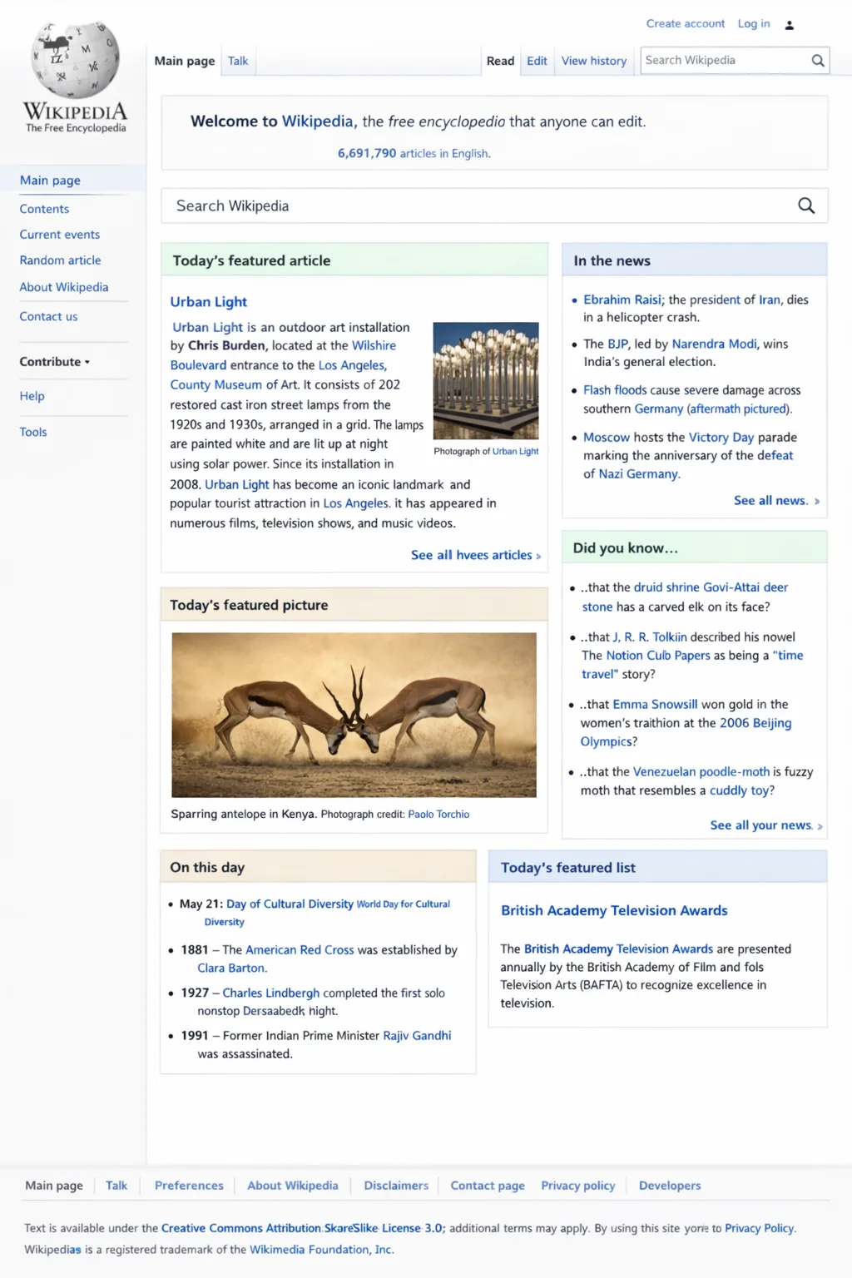The height and width of the screenshot is (1278, 852).
Task: Click See all your news link
Action: pos(766,825)
